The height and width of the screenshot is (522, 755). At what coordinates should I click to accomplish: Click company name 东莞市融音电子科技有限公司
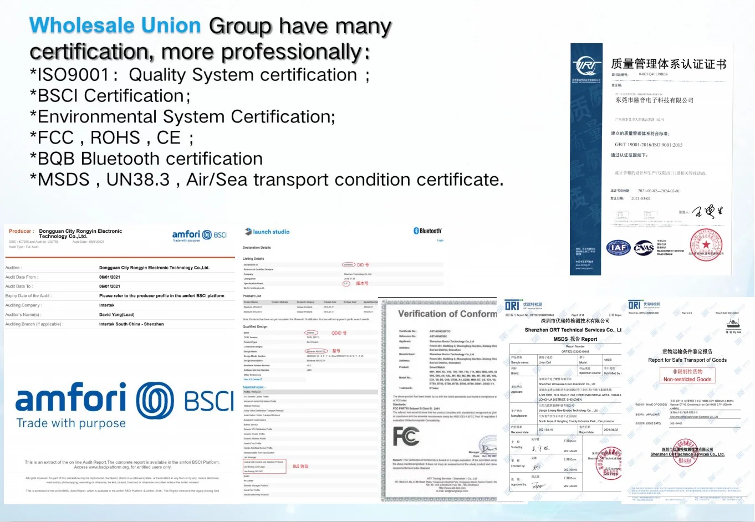[x=654, y=100]
